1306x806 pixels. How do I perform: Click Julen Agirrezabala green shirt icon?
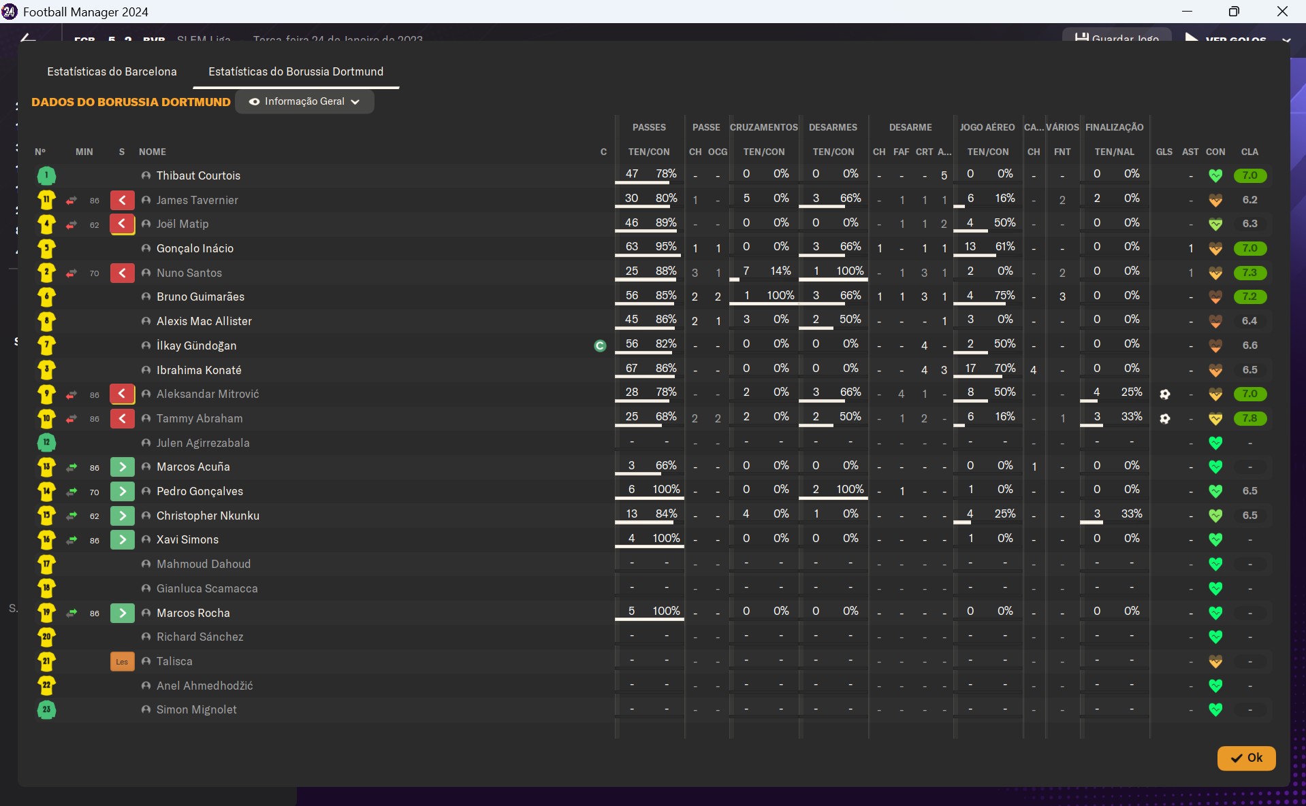pyautogui.click(x=46, y=443)
